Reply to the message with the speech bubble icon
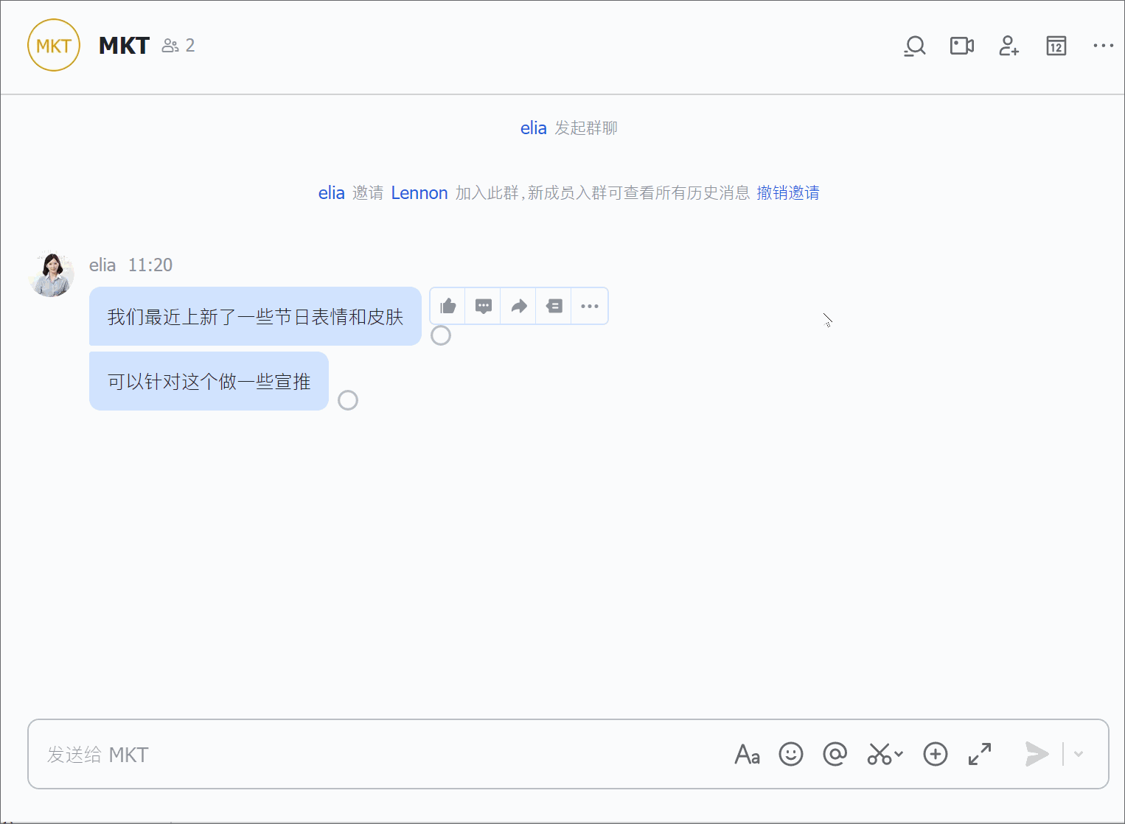1125x824 pixels. coord(484,306)
